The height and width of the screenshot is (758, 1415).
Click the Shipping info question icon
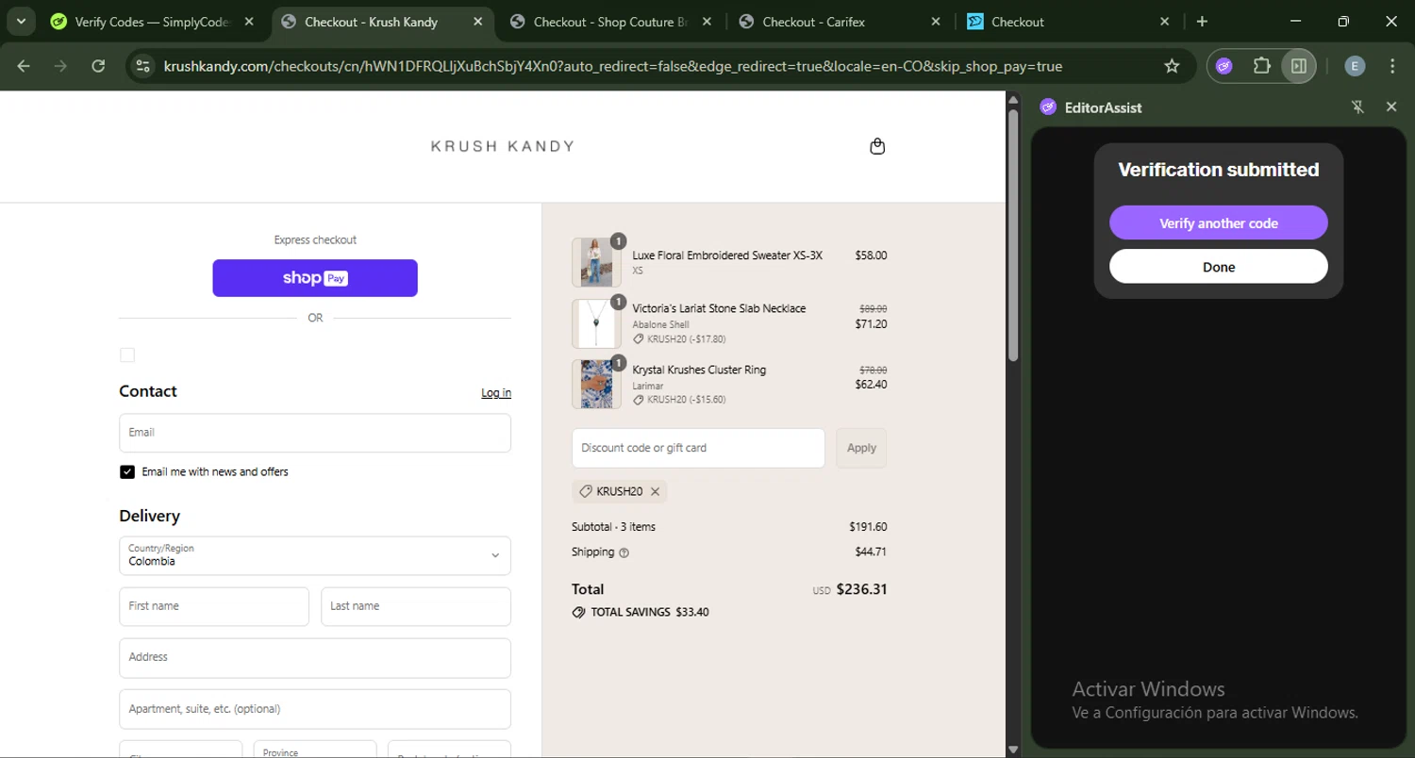[x=624, y=552]
